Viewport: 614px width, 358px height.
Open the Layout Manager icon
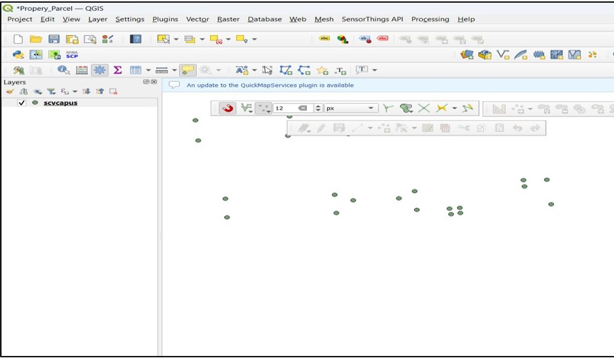(90, 39)
